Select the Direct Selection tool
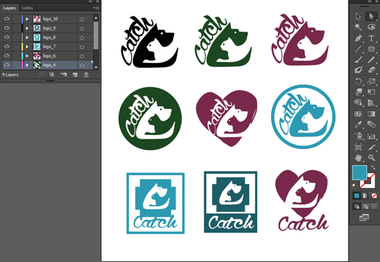Screen dimensions: 380x262 coord(371,16)
